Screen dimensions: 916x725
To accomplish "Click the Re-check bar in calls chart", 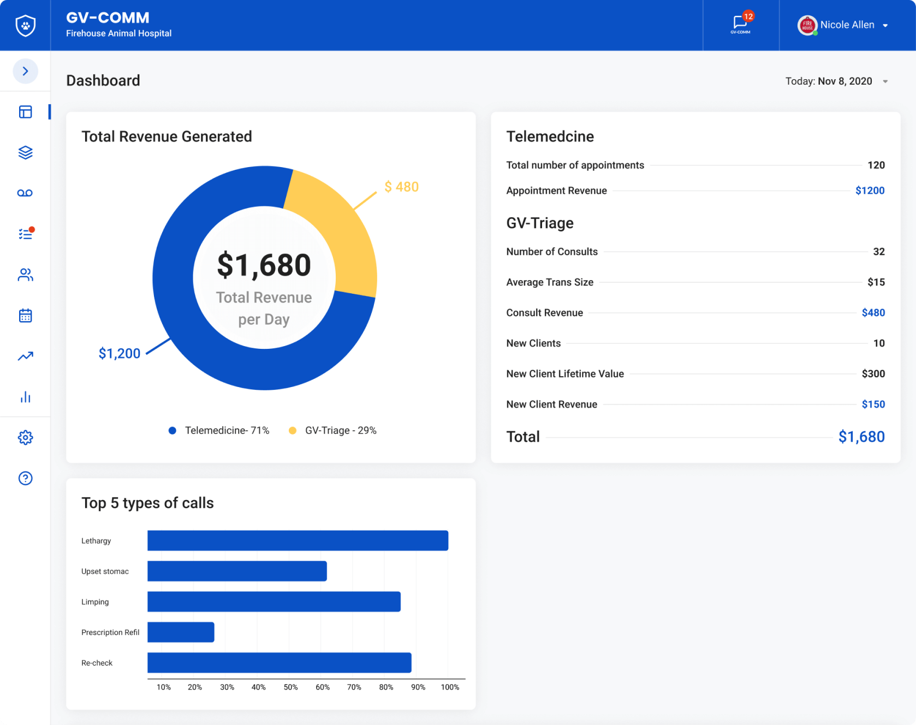I will pos(279,663).
